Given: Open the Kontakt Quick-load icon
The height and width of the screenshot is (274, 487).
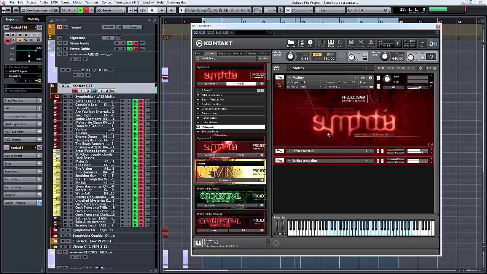Looking at the screenshot, I should pos(340,43).
